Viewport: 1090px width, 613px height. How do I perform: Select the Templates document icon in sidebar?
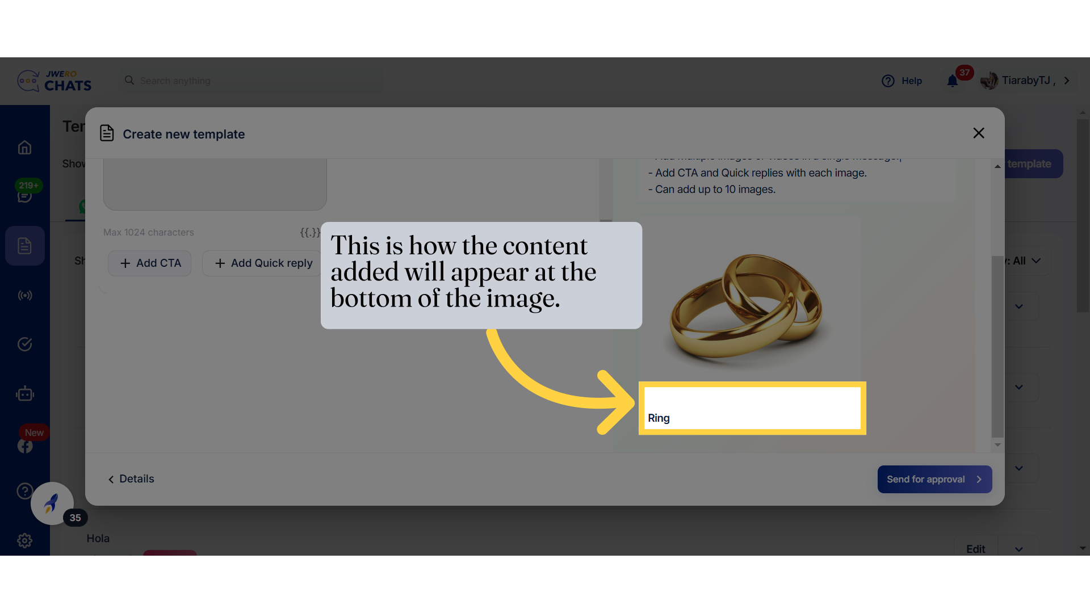pyautogui.click(x=24, y=245)
